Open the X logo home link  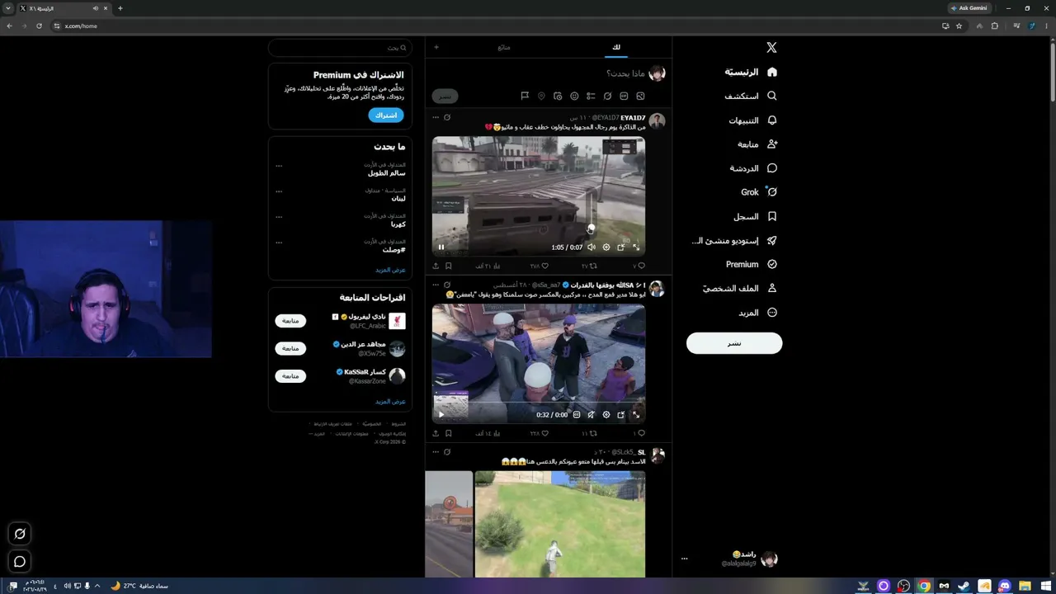pyautogui.click(x=771, y=48)
